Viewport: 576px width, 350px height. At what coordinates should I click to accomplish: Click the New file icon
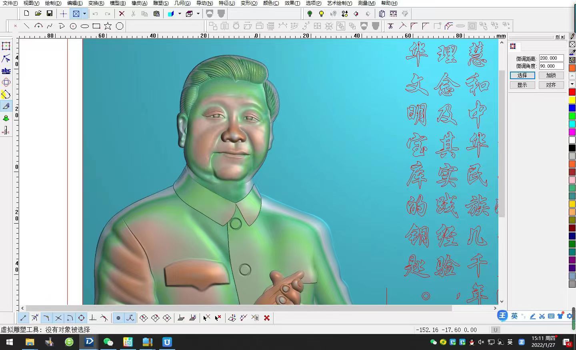[x=26, y=14]
